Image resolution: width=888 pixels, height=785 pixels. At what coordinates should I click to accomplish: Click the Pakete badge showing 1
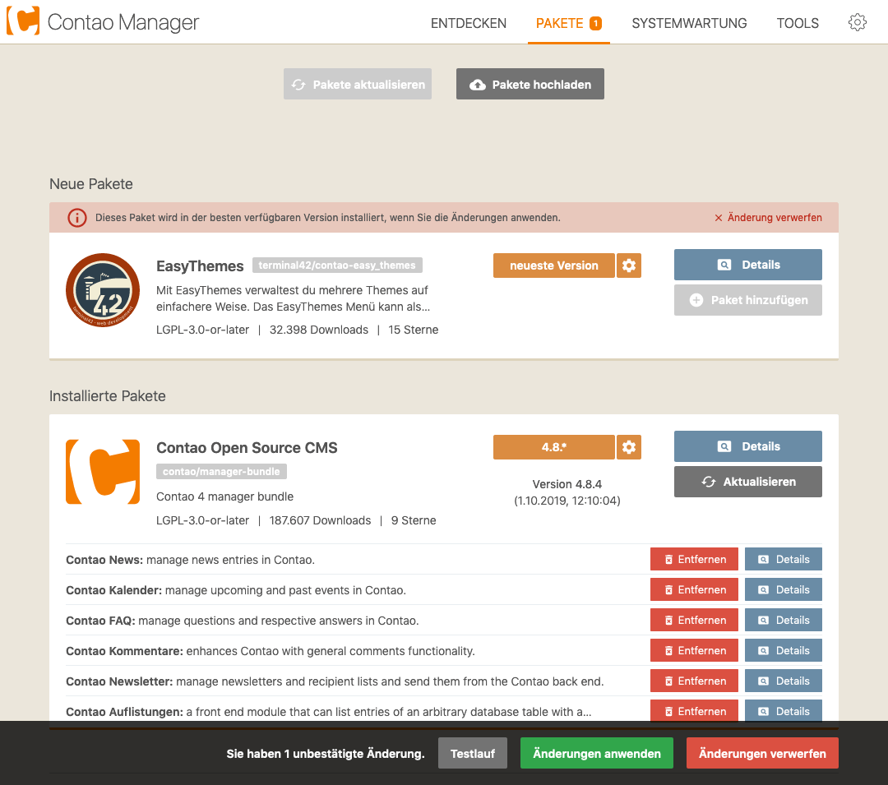pos(595,23)
